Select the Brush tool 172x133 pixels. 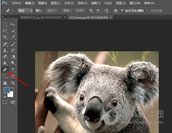(x=13, y=44)
